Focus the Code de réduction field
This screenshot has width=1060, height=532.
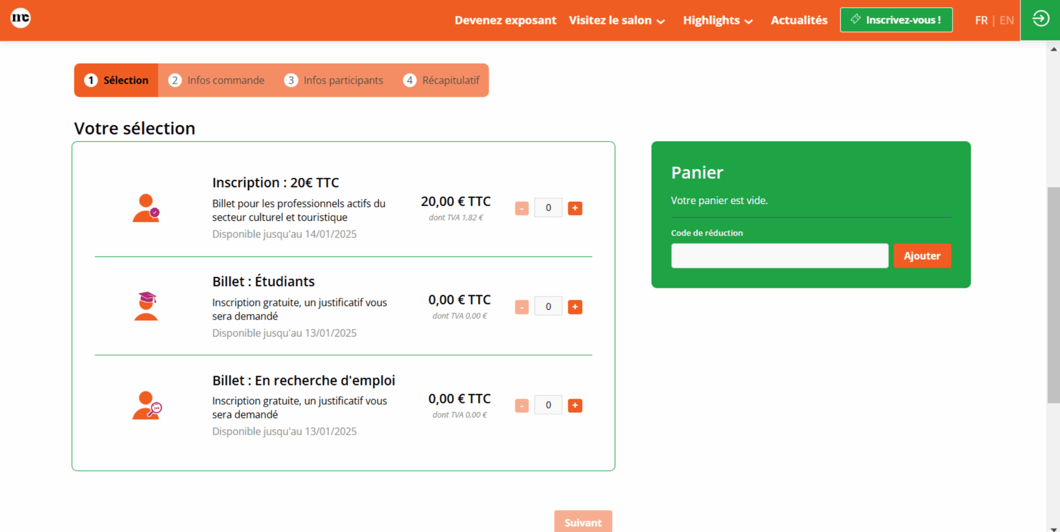point(779,256)
